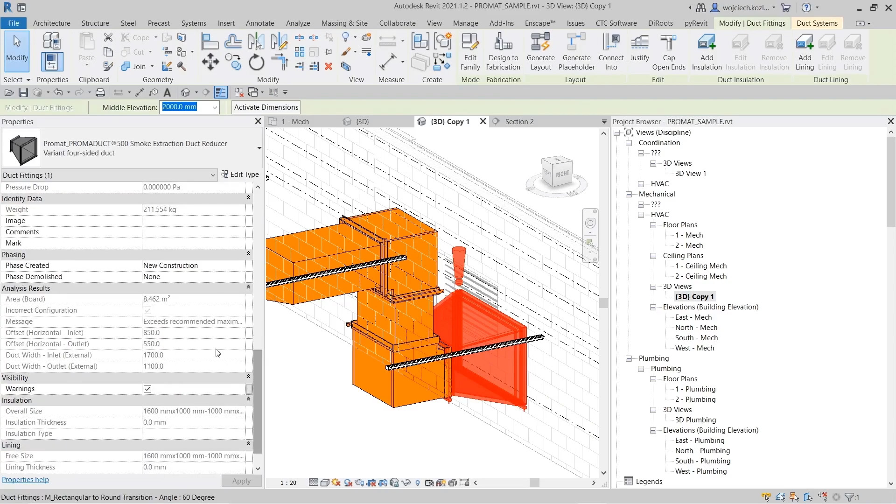
Task: Click the Edit Type button
Action: coord(239,174)
